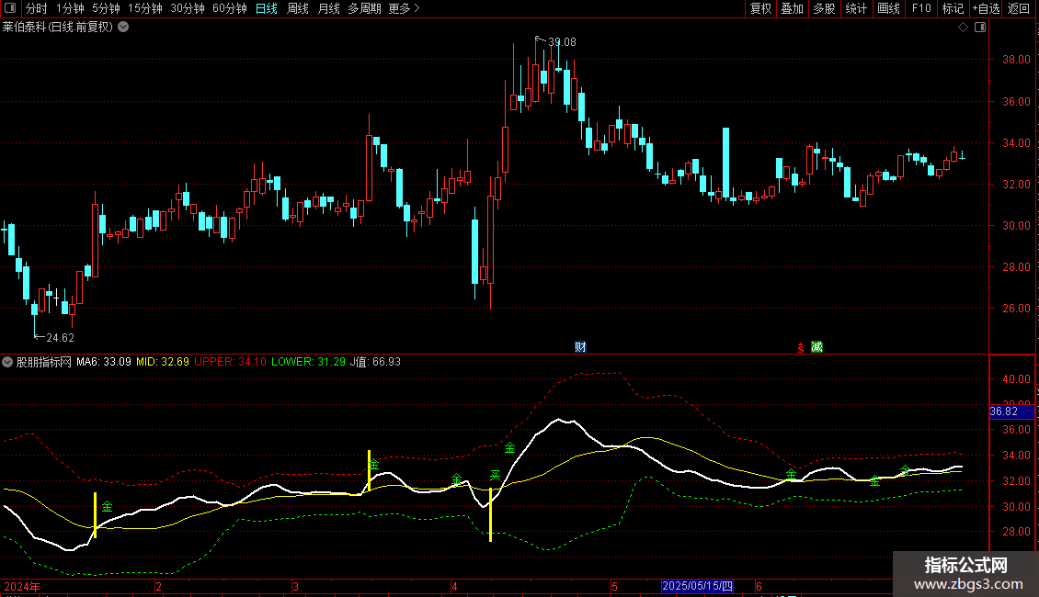Screen dimensions: 1039x597
Task: Select the 15分钟 period
Action: tap(145, 8)
